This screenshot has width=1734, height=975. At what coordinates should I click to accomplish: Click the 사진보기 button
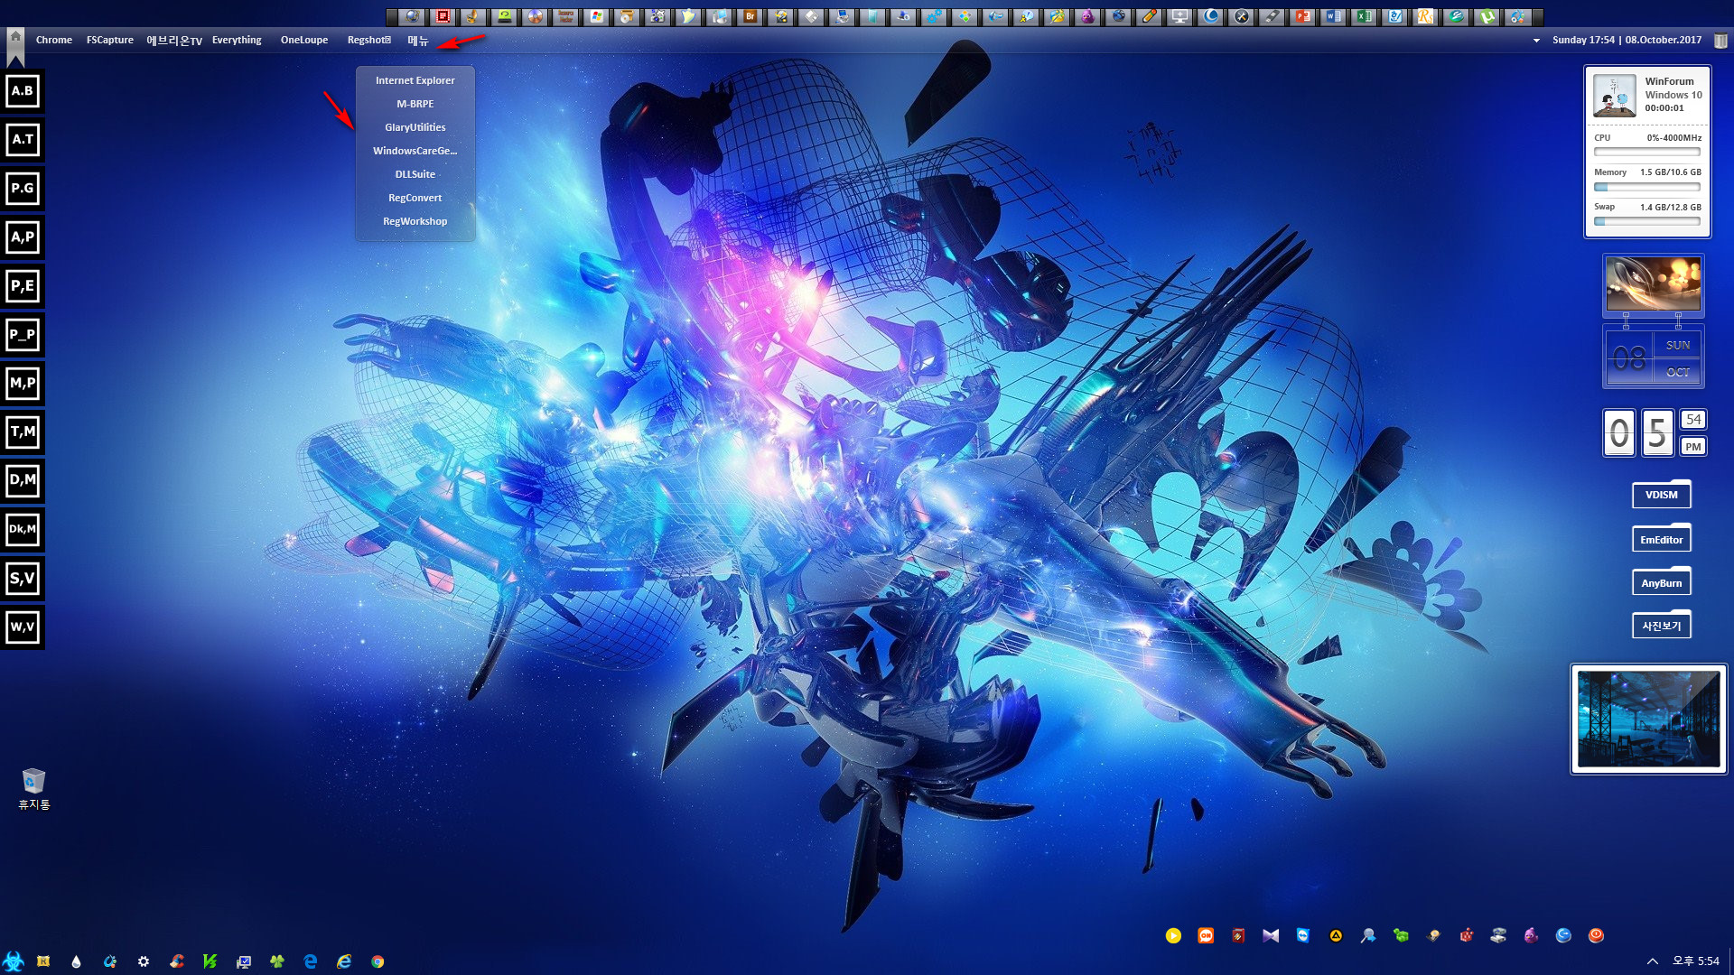(x=1662, y=626)
